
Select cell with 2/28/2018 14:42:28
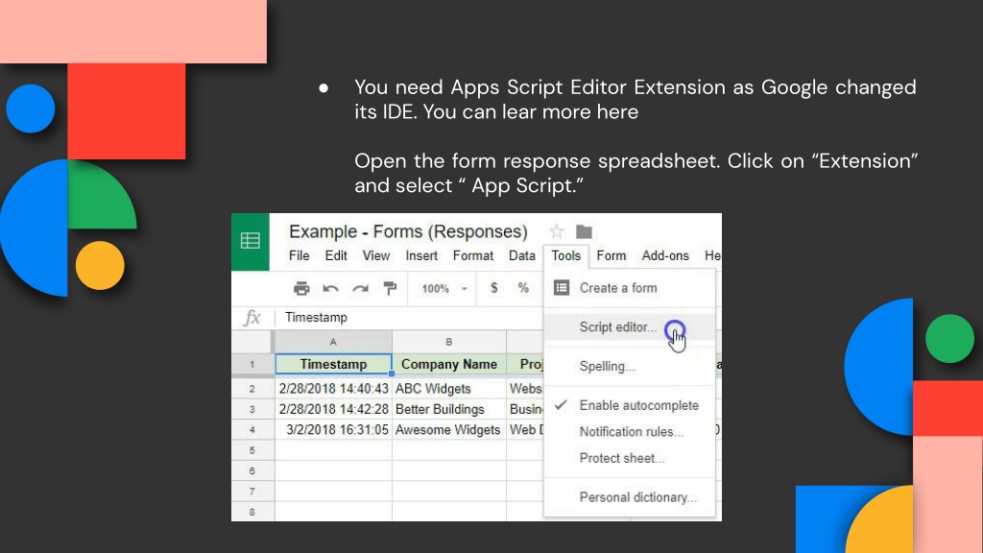(x=333, y=409)
